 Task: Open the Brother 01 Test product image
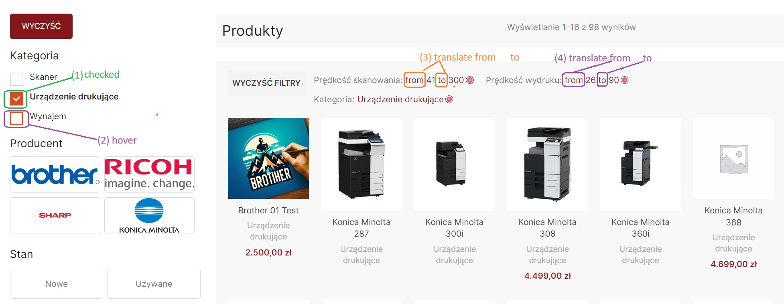268,158
